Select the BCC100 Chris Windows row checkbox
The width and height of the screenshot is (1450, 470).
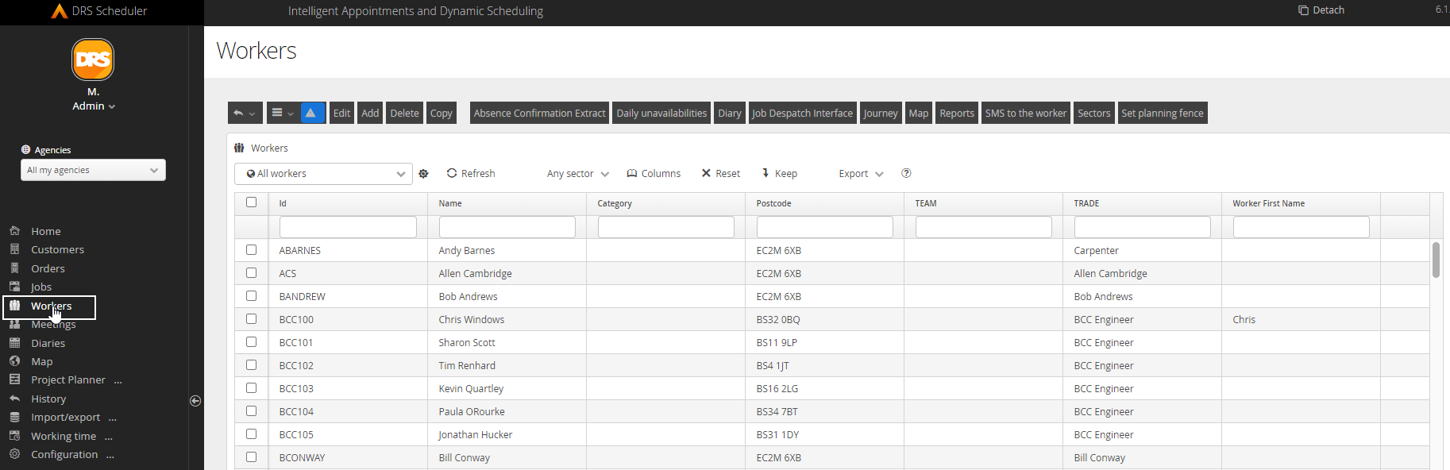coord(252,319)
